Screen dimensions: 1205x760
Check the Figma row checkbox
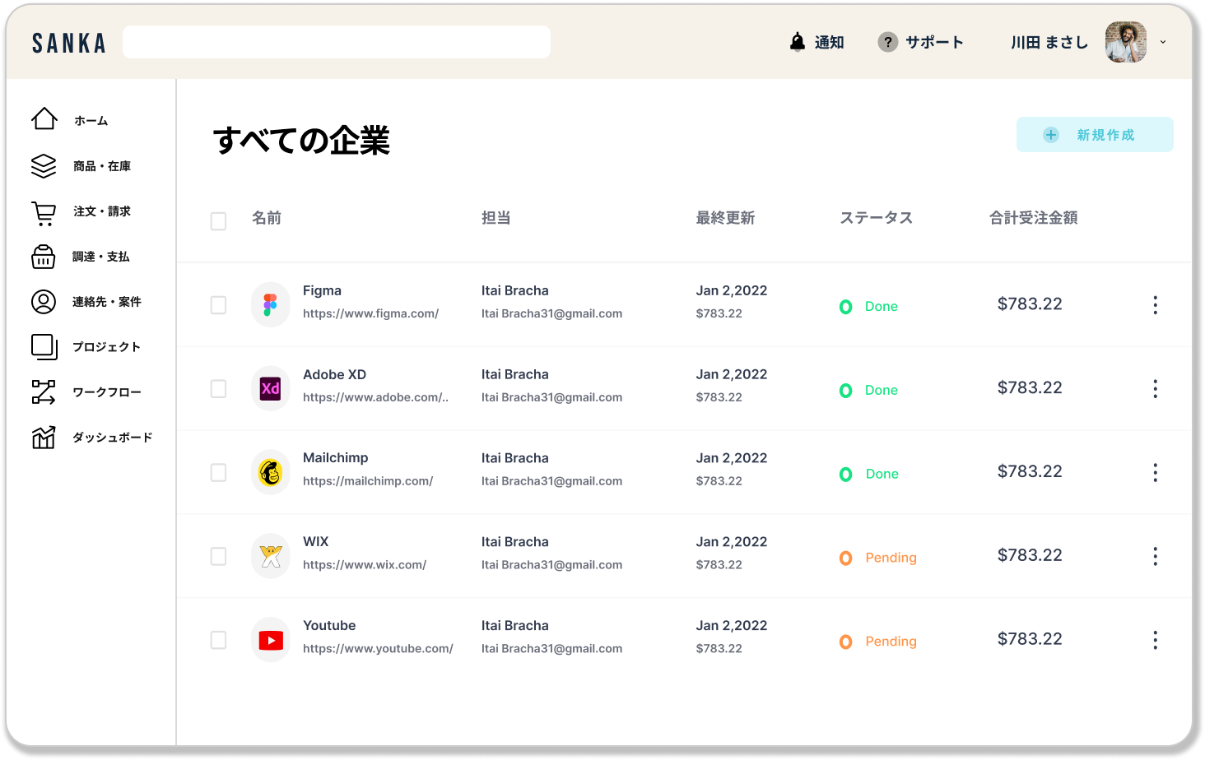[x=218, y=305]
